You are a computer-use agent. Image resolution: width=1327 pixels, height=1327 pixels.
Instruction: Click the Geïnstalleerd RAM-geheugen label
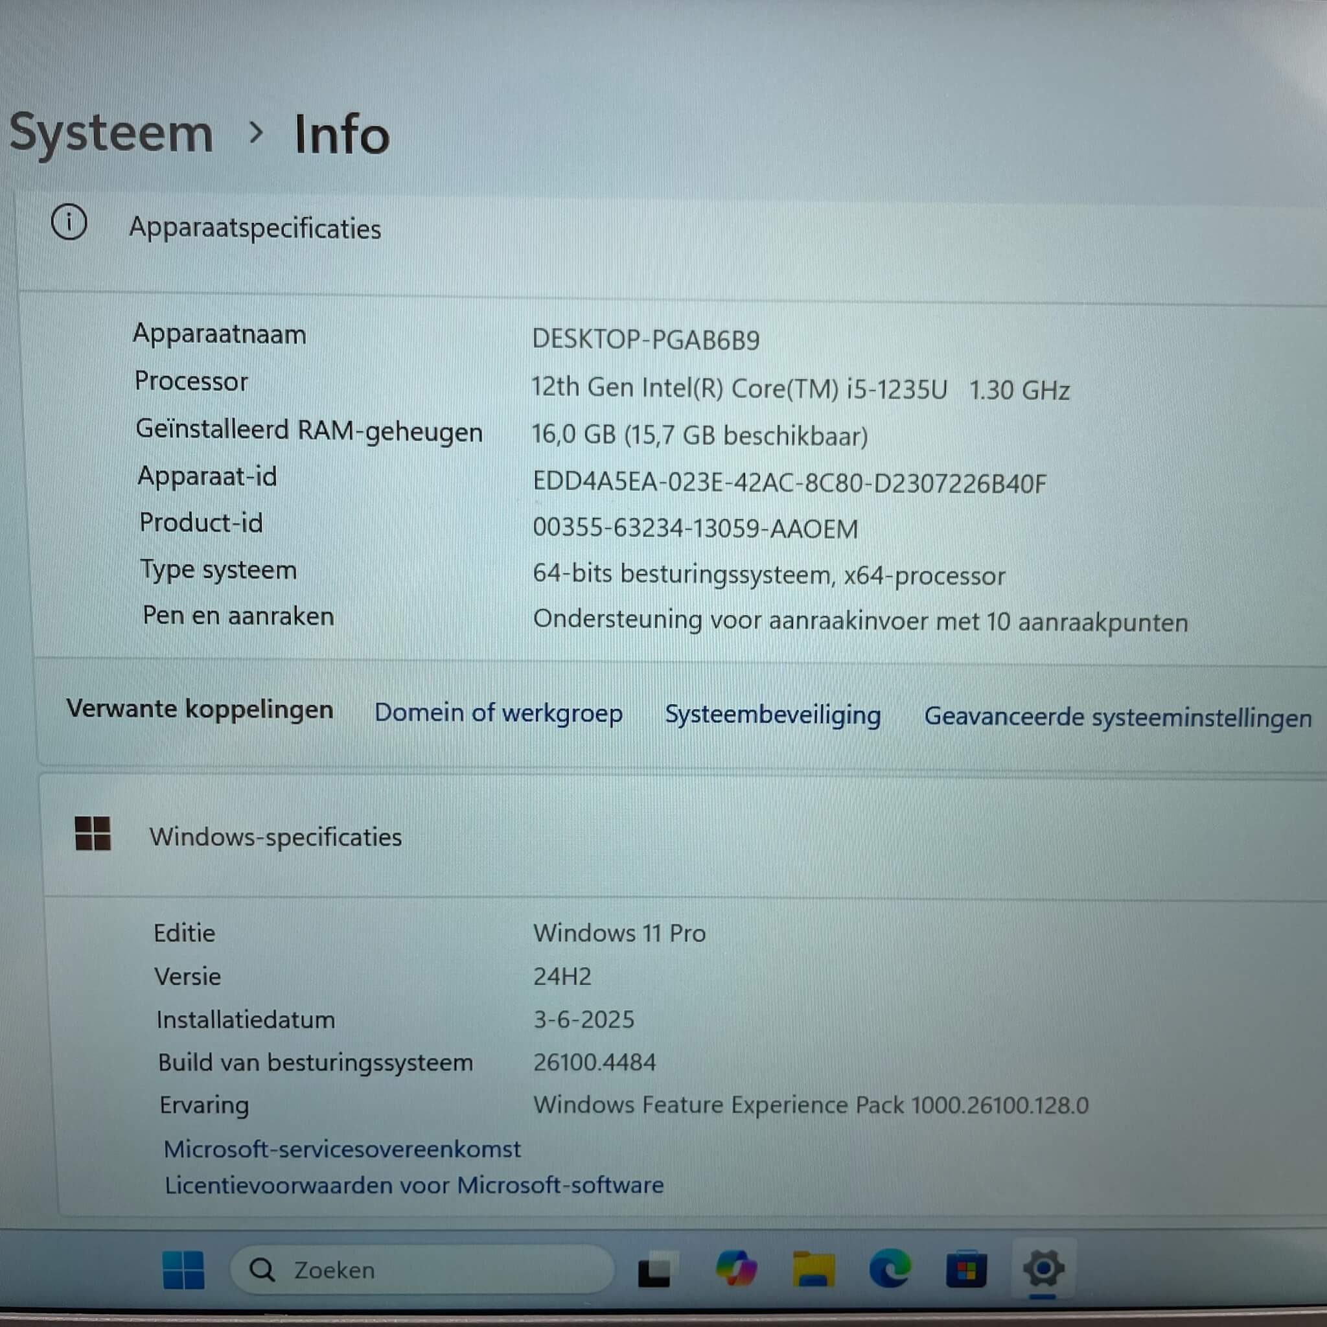point(309,431)
